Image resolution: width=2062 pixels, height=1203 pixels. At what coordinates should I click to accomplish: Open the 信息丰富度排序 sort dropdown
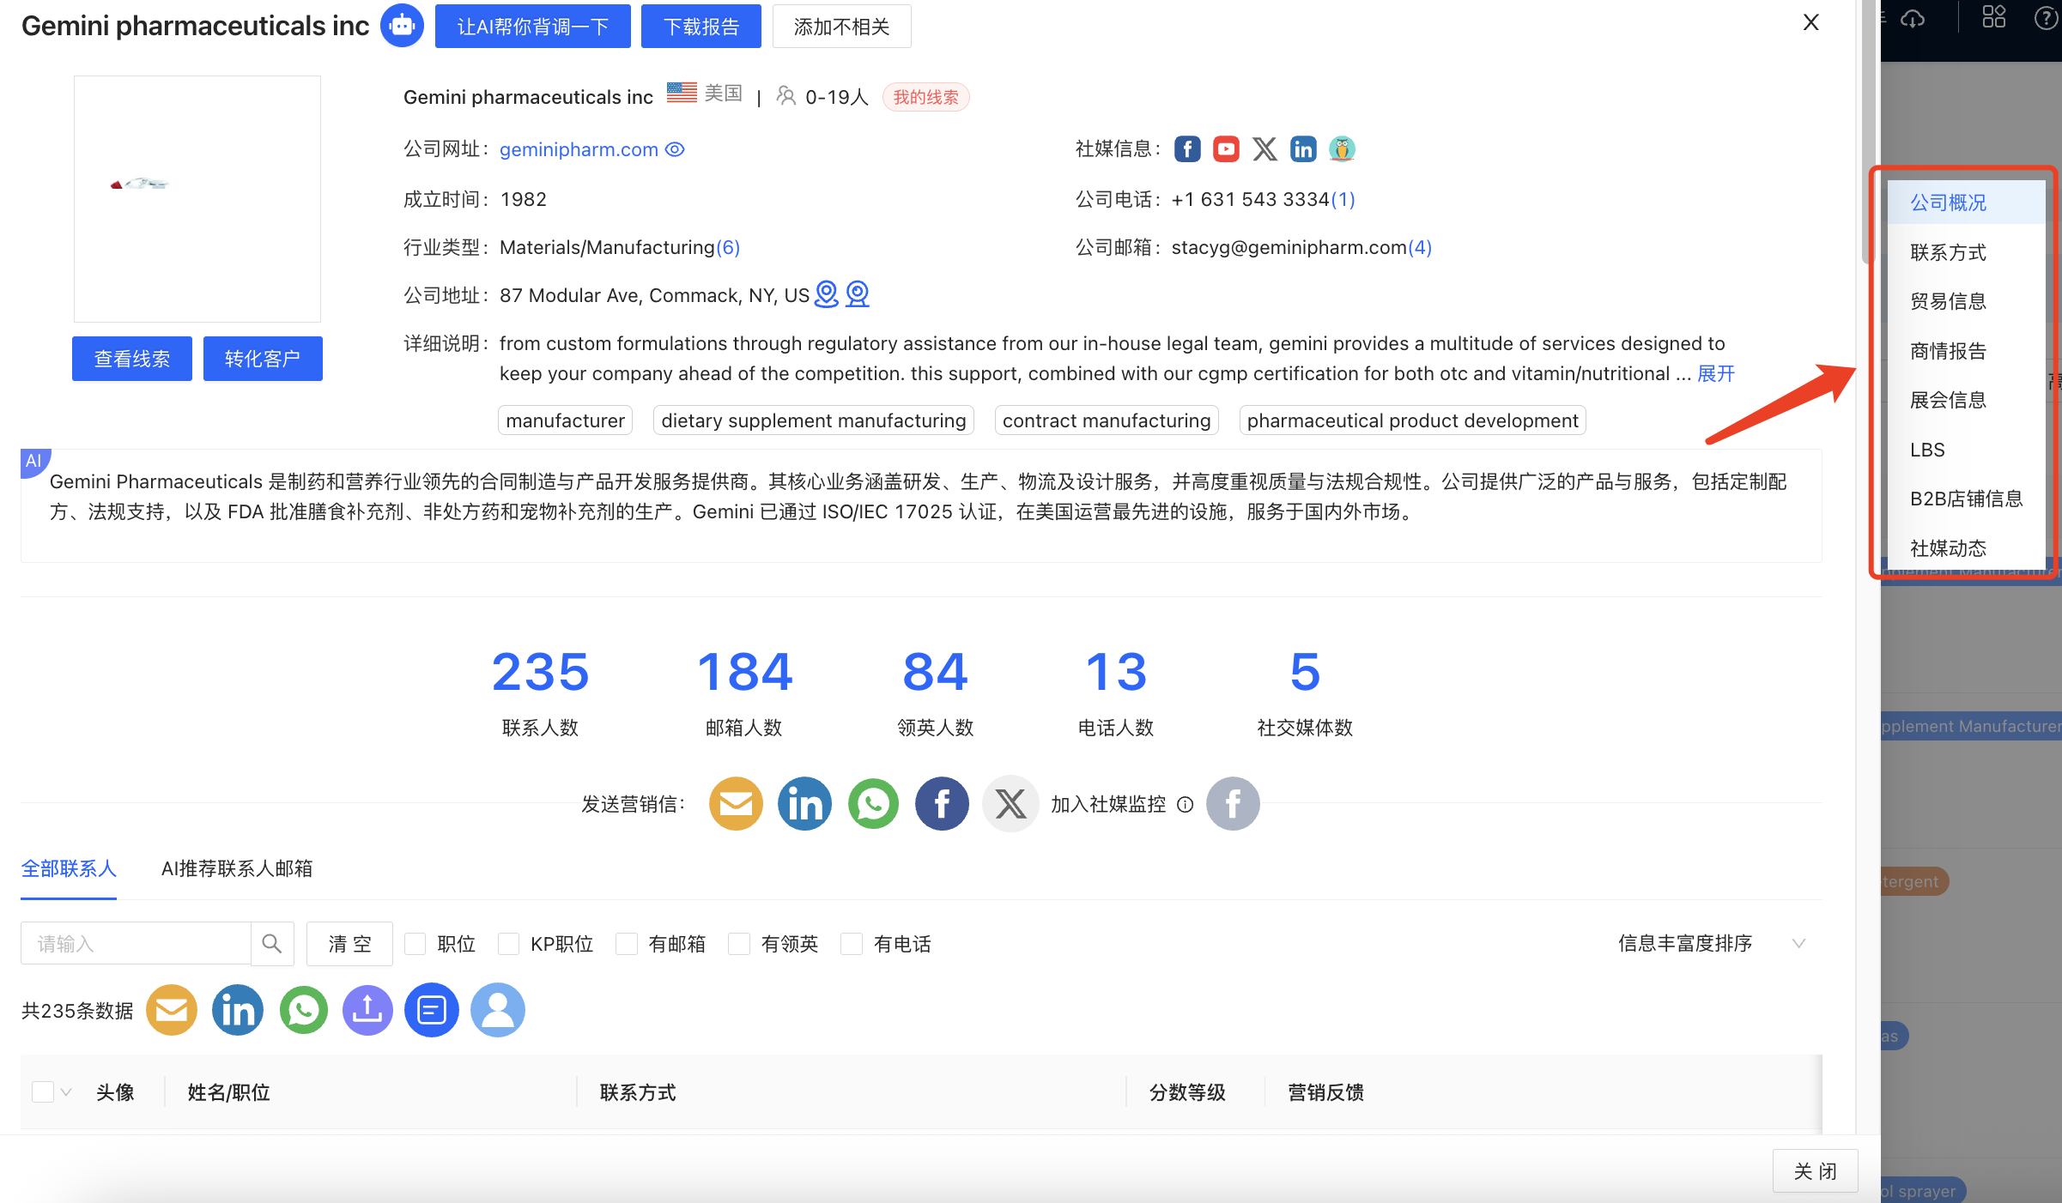click(1712, 944)
